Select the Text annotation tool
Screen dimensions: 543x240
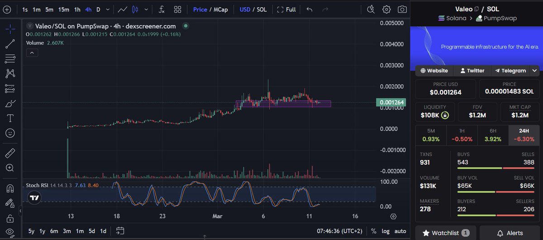[x=10, y=119]
